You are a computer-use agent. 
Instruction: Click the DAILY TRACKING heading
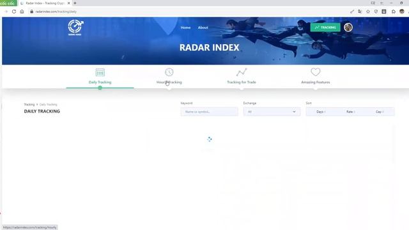pyautogui.click(x=42, y=111)
